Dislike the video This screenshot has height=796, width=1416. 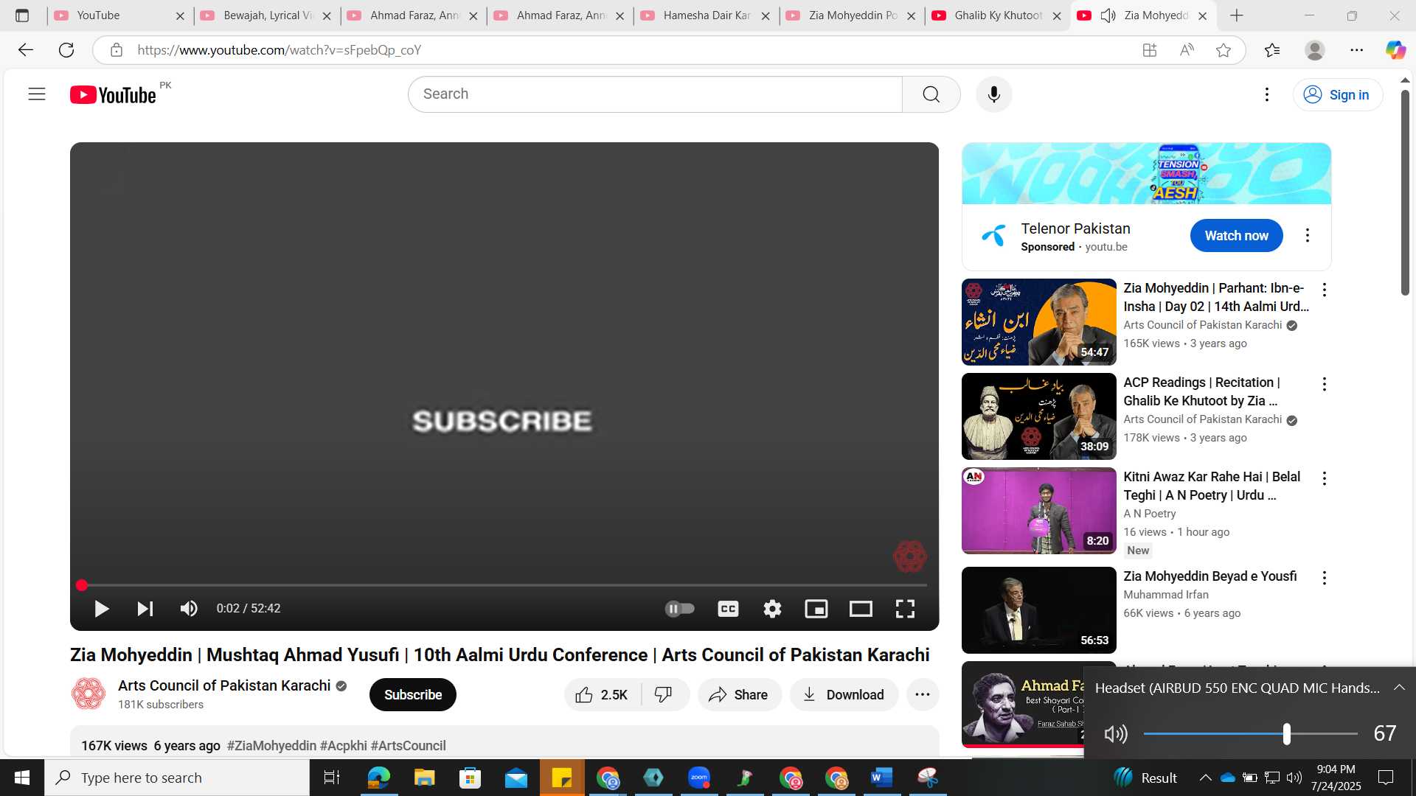664,695
